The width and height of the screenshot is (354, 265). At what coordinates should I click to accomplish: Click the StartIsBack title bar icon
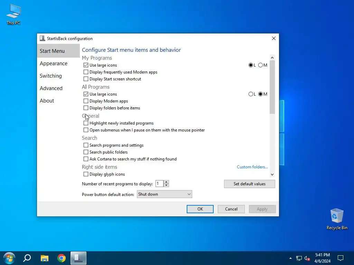42,38
